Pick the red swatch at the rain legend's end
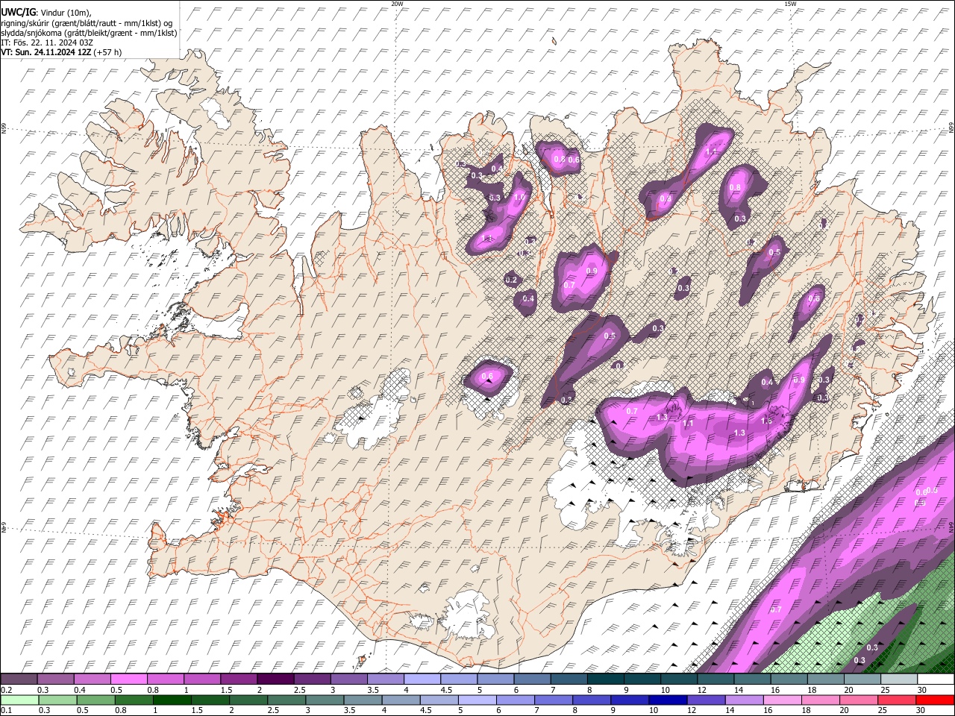The height and width of the screenshot is (716, 955). coord(936,700)
